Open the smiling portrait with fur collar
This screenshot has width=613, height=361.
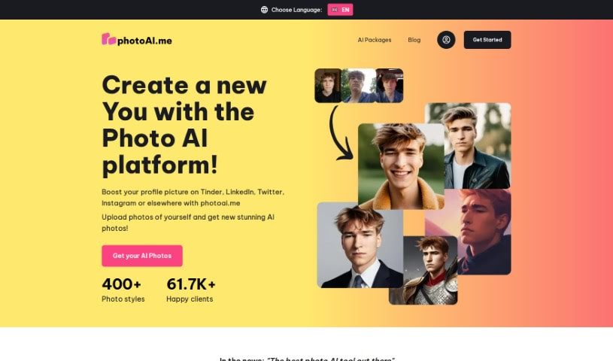coord(401,166)
